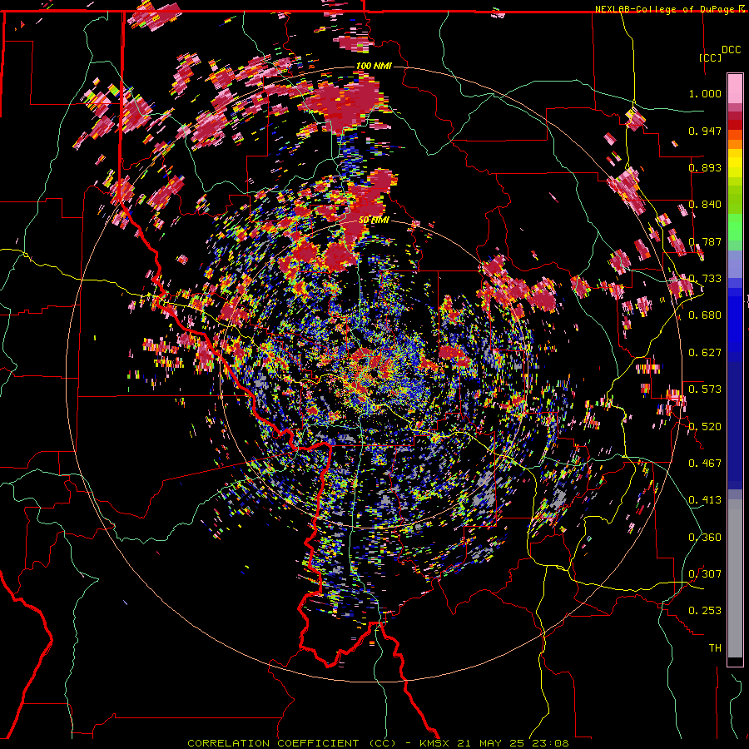This screenshot has height=749, width=749.
Task: Click the 100 NMI range ring label
Action: (374, 66)
